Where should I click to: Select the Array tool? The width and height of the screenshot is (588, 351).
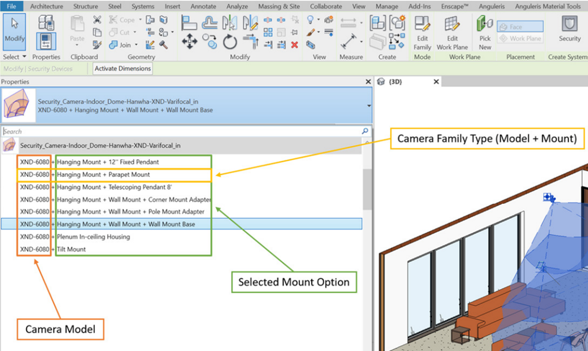coord(268,32)
